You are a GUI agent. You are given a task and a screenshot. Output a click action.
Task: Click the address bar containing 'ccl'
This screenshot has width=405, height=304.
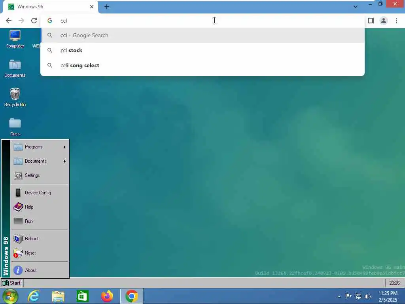pos(202,21)
